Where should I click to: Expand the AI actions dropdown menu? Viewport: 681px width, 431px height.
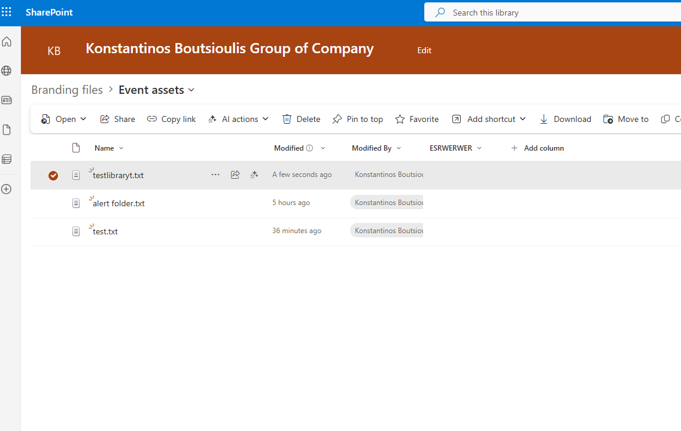tap(266, 119)
